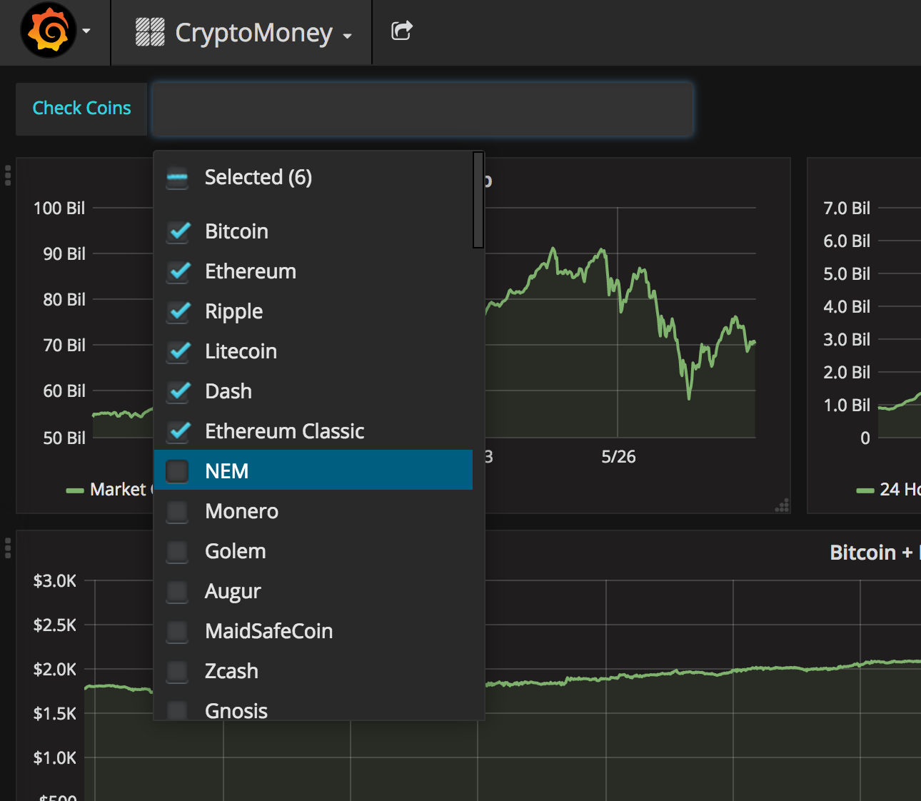Click the $3.0K axis label

(55, 581)
